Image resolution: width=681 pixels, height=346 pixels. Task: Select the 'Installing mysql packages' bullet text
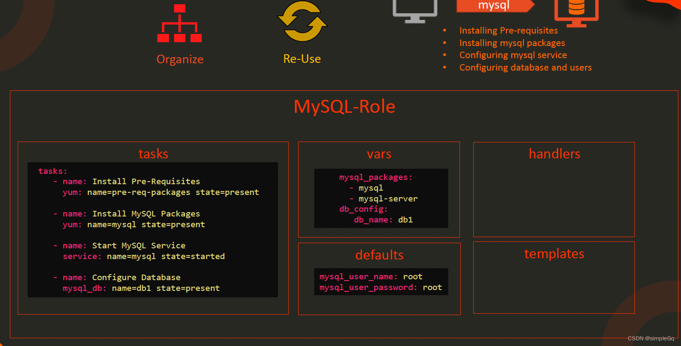click(512, 43)
